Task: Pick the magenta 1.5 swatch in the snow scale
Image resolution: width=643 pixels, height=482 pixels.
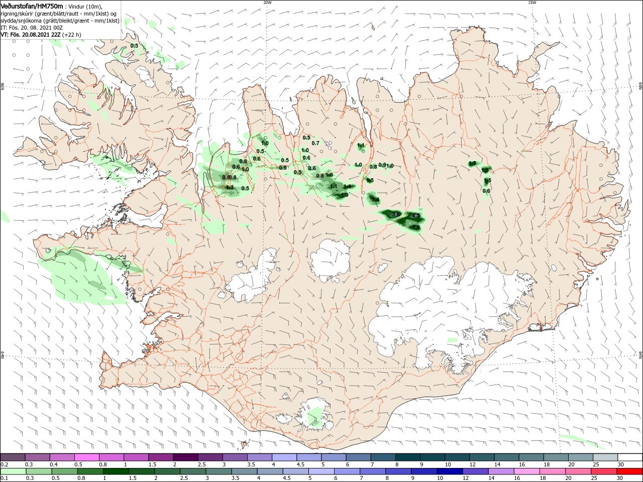Action: [x=161, y=457]
